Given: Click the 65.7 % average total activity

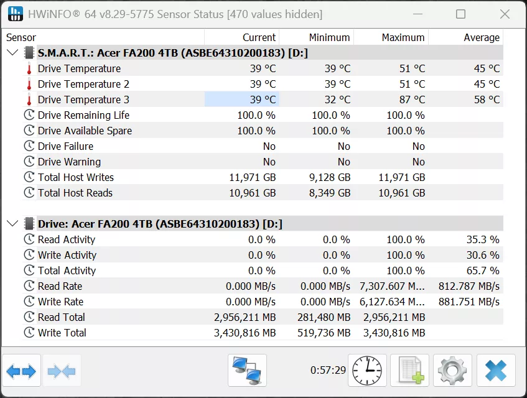Looking at the screenshot, I should [483, 271].
